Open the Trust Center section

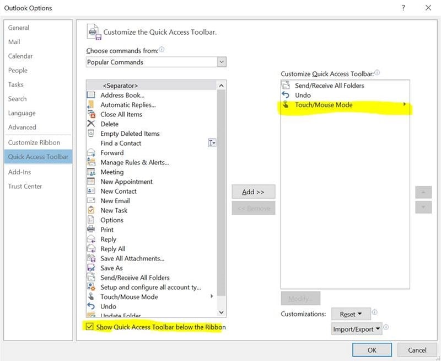pos(25,186)
